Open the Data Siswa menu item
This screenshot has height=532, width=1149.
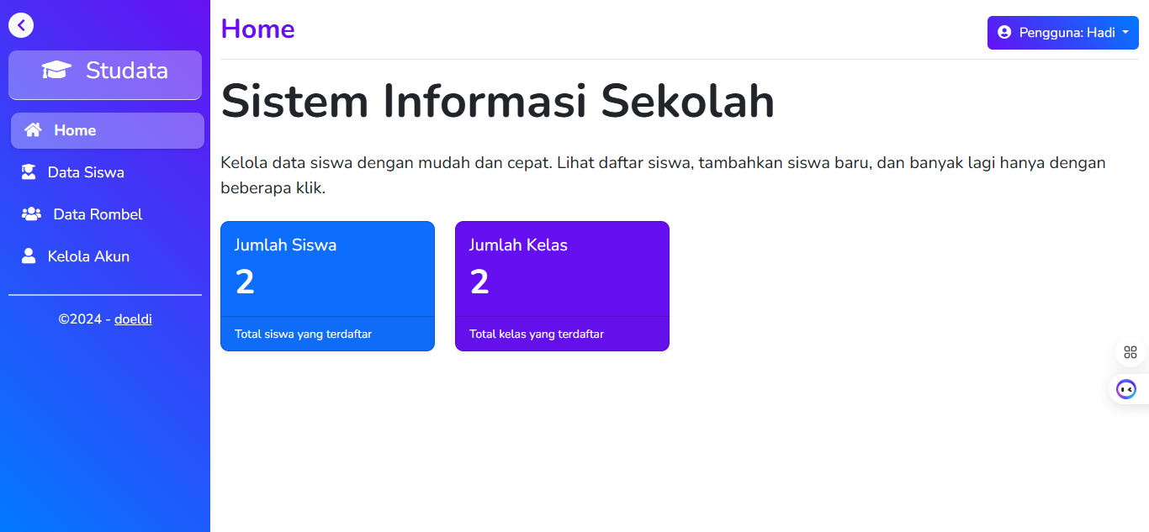[86, 172]
